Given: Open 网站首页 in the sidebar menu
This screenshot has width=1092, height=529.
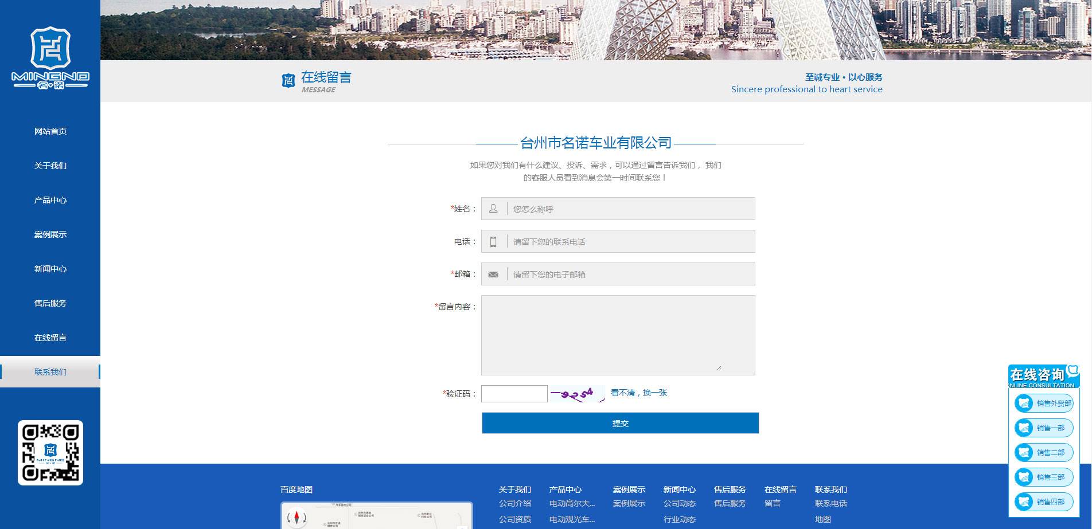Looking at the screenshot, I should click(x=50, y=131).
